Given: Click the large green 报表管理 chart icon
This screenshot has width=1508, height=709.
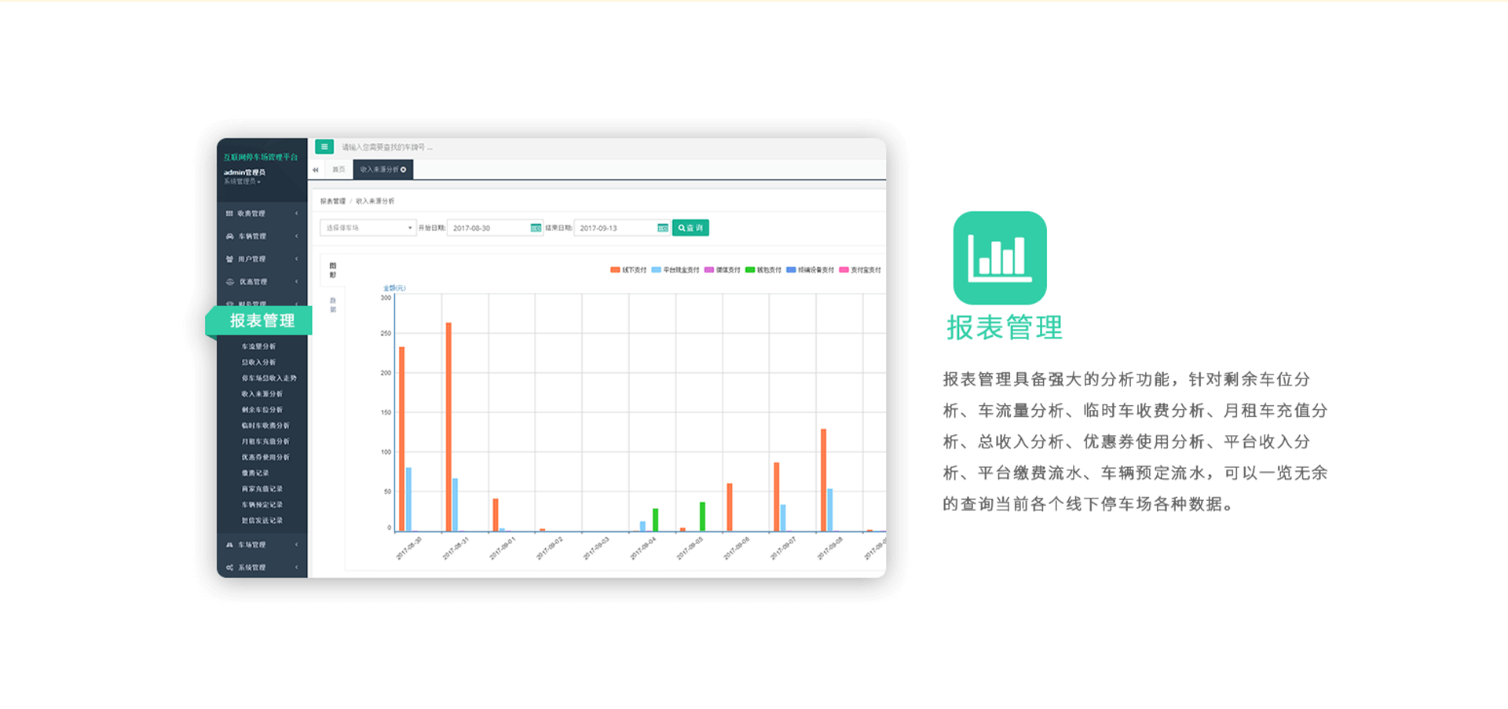Looking at the screenshot, I should click(999, 258).
